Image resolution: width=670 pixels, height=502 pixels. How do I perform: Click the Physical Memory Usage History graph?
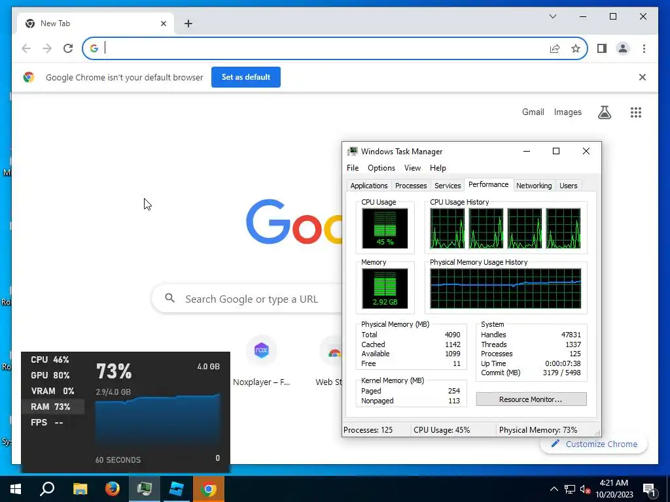pos(506,288)
